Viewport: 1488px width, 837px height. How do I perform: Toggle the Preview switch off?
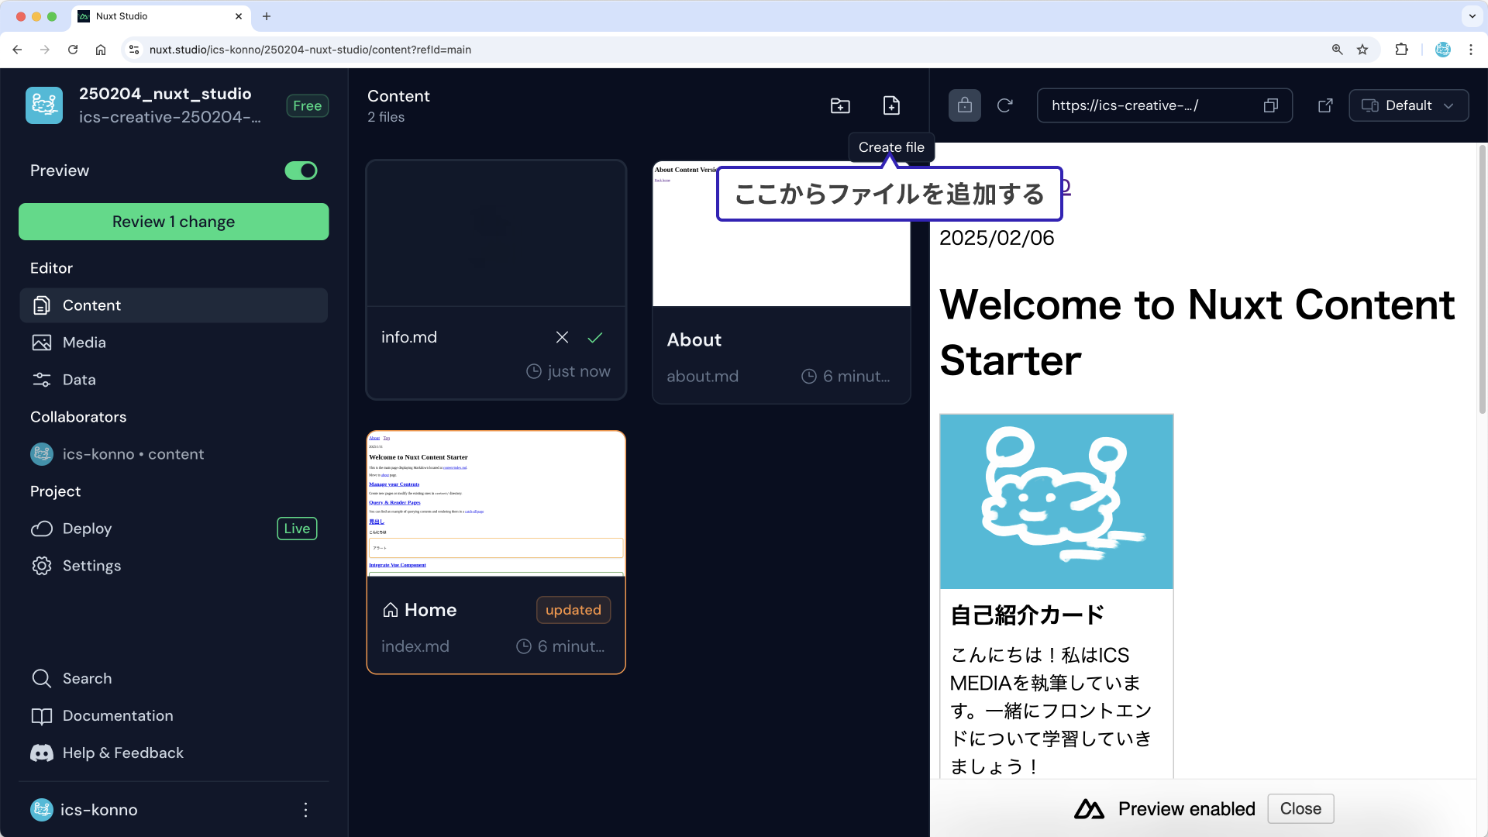point(301,170)
